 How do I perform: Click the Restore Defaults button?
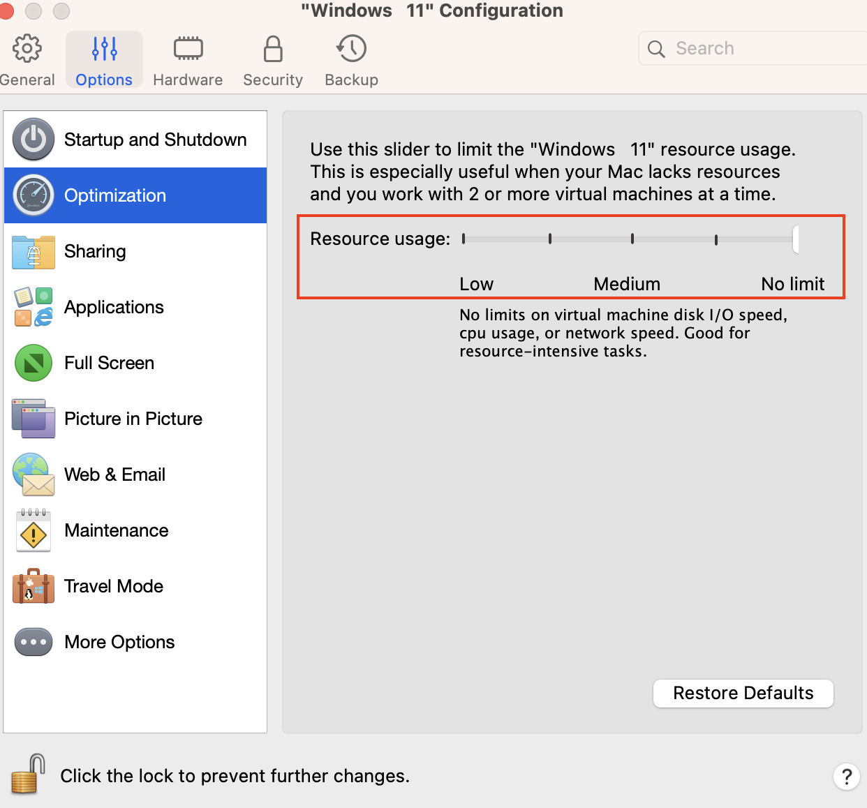pos(743,693)
